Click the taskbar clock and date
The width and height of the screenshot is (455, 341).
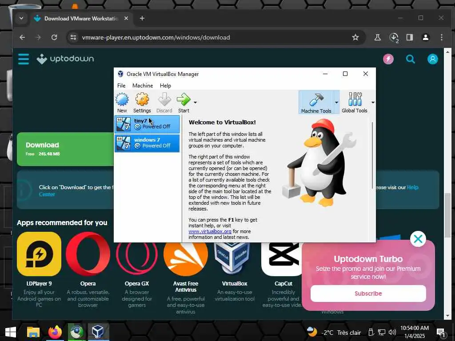tap(415, 332)
